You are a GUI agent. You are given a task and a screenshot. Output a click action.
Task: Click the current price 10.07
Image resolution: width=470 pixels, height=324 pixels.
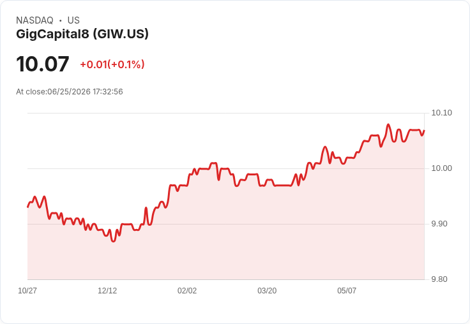(x=43, y=64)
